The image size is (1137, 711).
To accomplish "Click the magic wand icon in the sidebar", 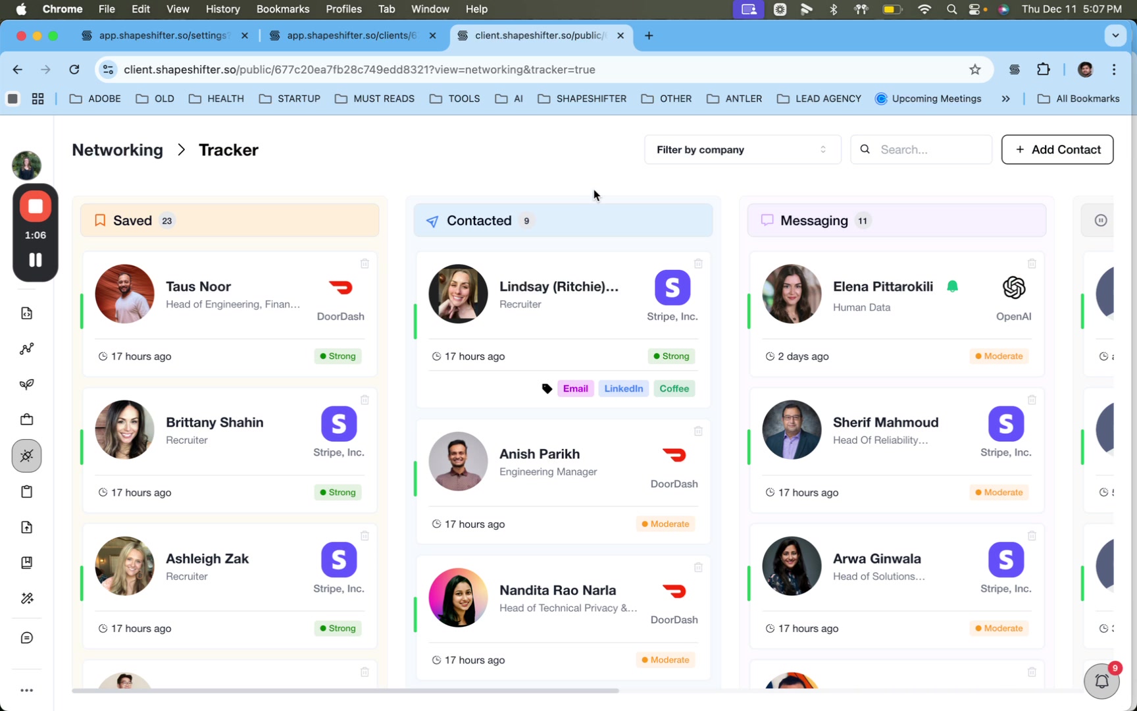I will [26, 598].
